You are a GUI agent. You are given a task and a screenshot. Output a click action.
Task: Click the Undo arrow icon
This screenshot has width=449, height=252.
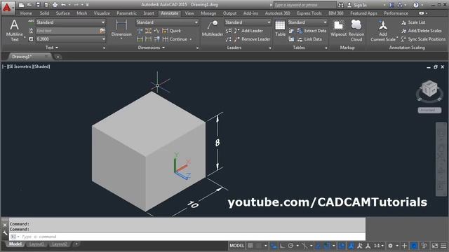(63, 5)
